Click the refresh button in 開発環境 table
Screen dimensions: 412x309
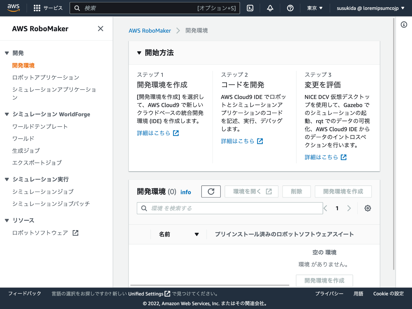point(211,192)
